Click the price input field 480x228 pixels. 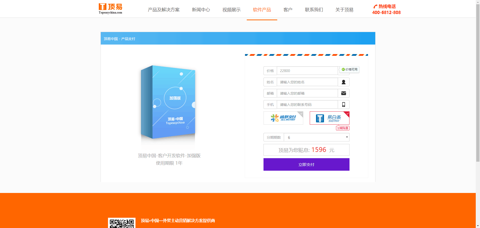[307, 71]
